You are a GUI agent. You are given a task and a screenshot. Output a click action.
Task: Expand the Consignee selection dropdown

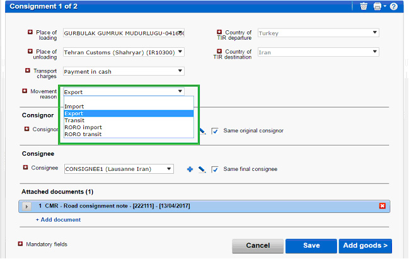[169, 168]
